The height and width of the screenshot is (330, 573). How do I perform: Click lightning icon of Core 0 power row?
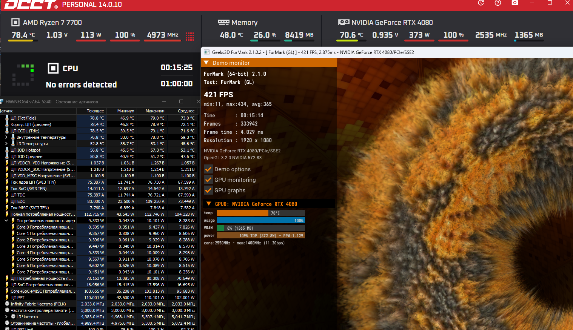pos(13,227)
